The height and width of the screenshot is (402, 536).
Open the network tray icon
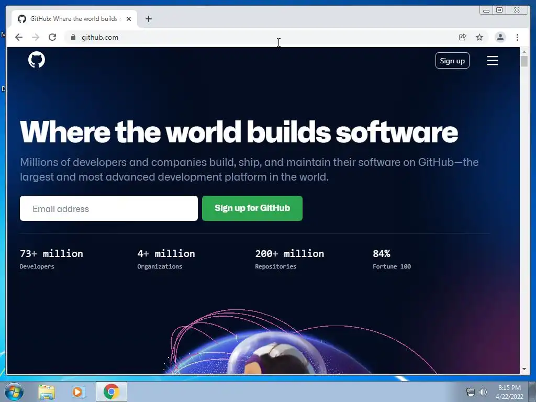tap(471, 392)
